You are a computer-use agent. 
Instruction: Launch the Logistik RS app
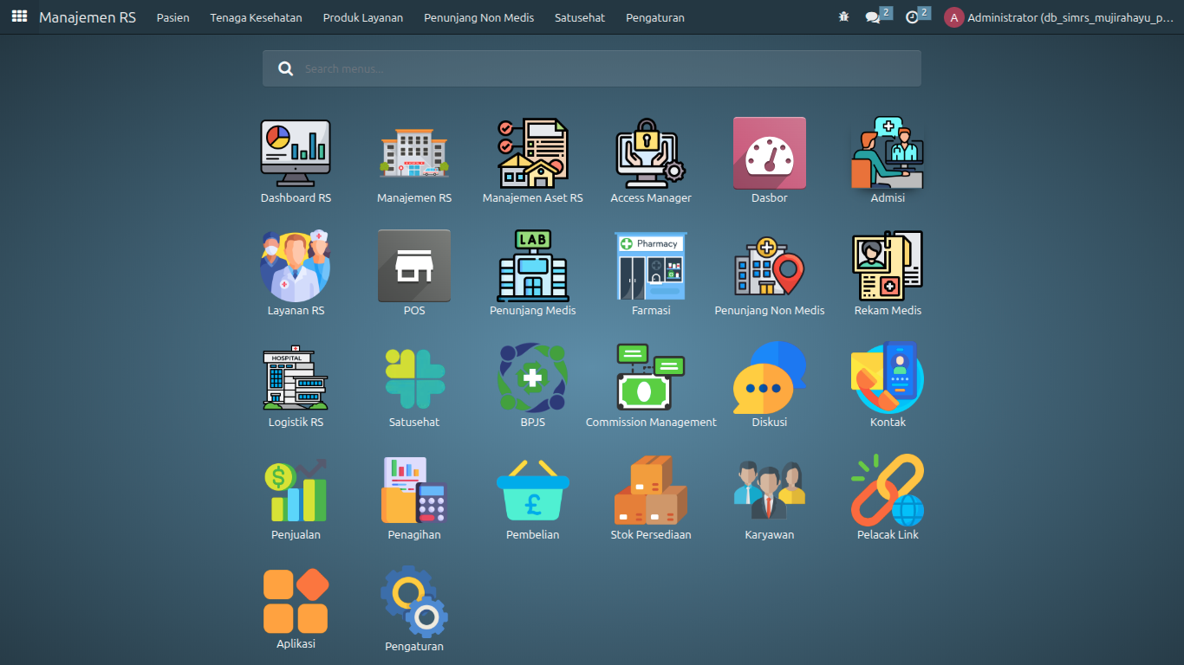tap(296, 378)
